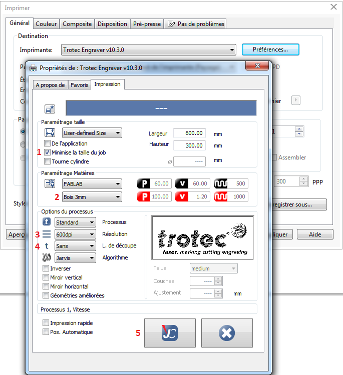Click the resolution lines icon beside 600dpi
Viewport: 343px width, 375px height.
[x=47, y=234]
